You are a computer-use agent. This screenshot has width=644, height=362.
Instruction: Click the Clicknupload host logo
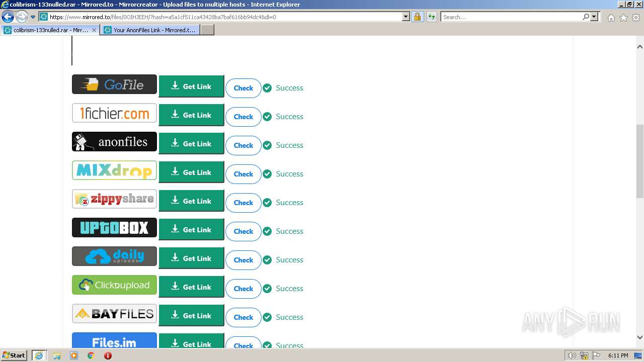point(114,285)
